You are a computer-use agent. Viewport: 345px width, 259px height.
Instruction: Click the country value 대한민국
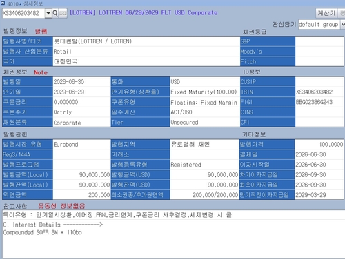(66, 61)
